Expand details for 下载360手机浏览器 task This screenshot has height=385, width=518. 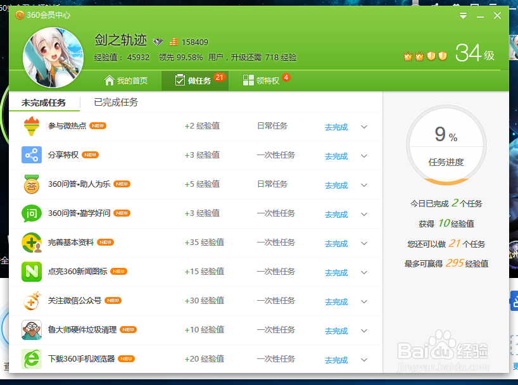pos(364,360)
